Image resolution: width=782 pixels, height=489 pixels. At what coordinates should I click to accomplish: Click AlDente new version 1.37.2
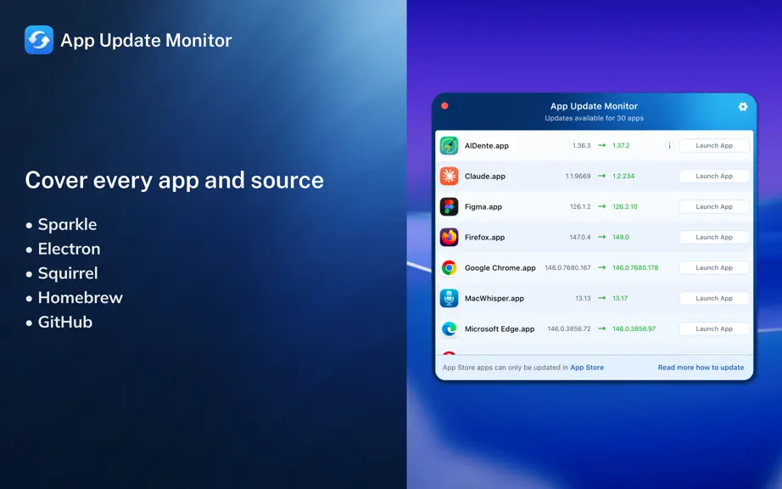click(x=621, y=146)
